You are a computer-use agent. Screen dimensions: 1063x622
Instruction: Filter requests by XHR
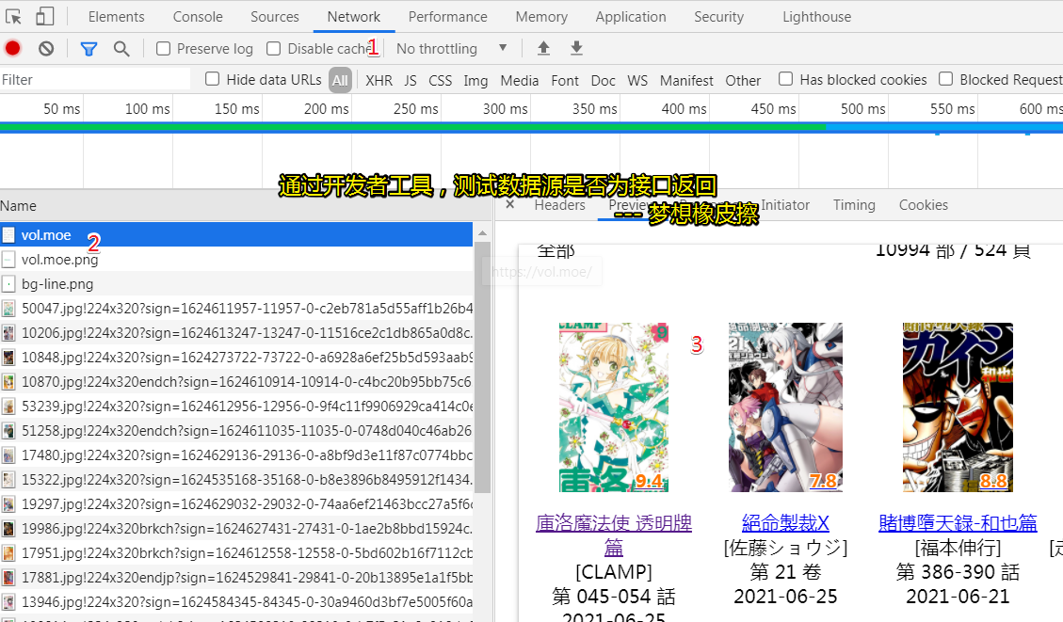(378, 81)
